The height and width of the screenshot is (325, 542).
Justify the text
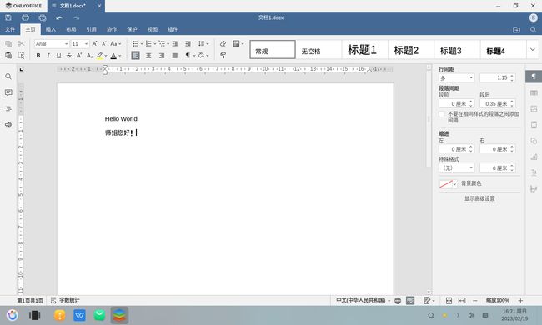coord(175,56)
